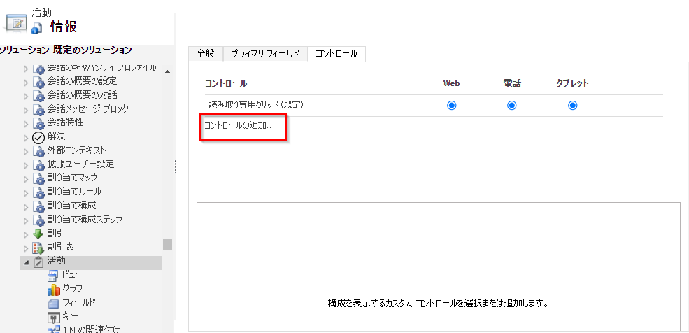Viewport: 689px width, 333px height.
Task: Click the 割り当てルール entity icon
Action: click(39, 192)
